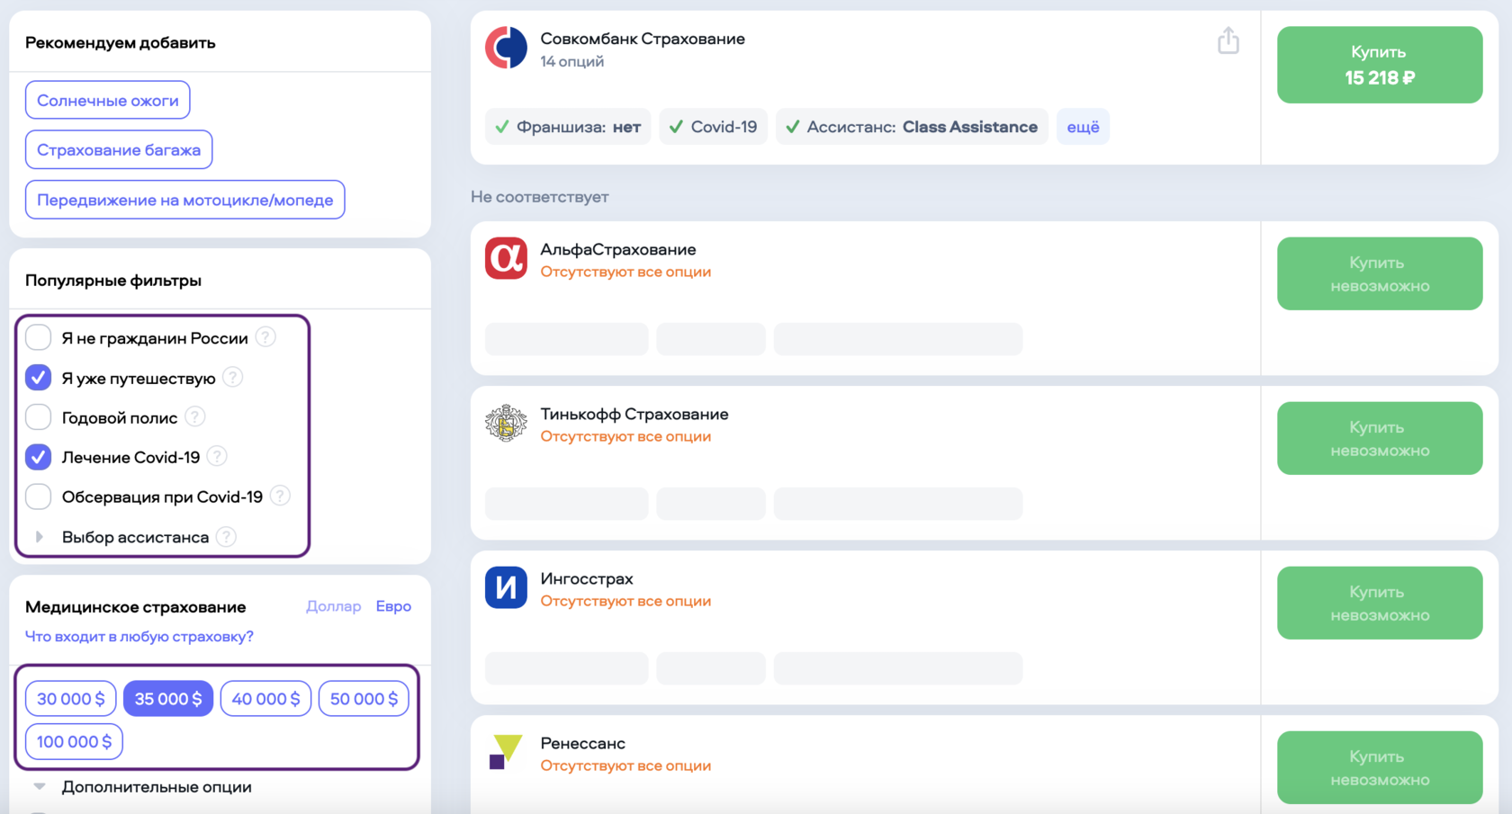Click the Не соответствует heading
1512x814 pixels.
tap(540, 196)
